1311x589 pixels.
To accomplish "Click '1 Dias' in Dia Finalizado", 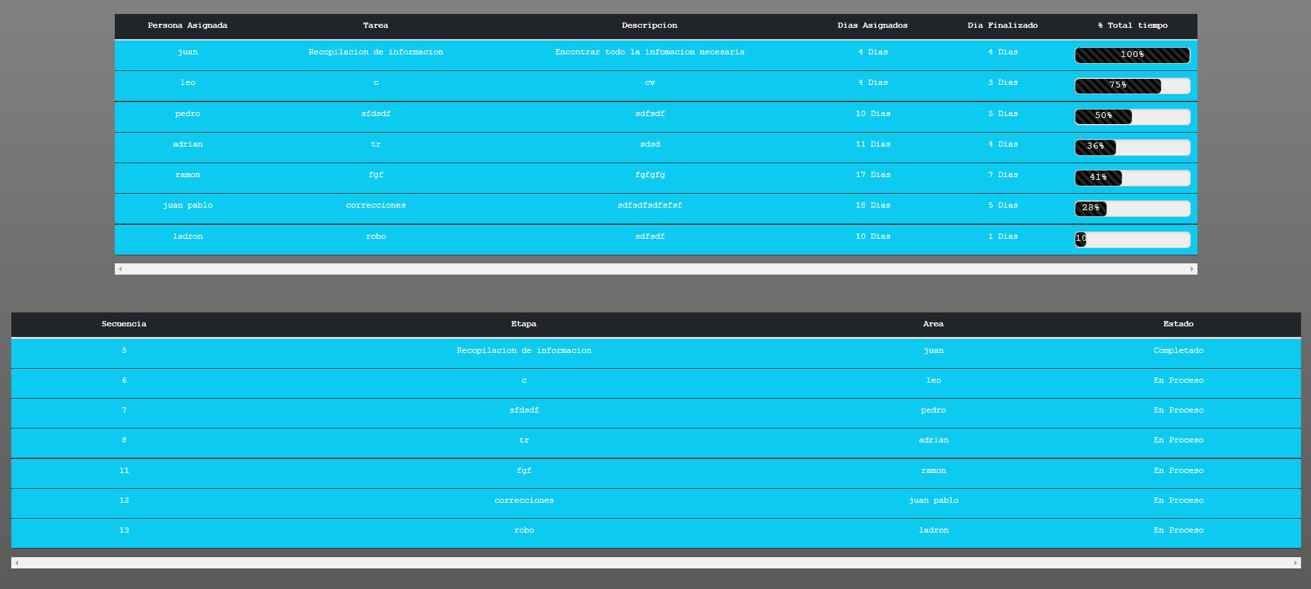I will pos(1003,236).
